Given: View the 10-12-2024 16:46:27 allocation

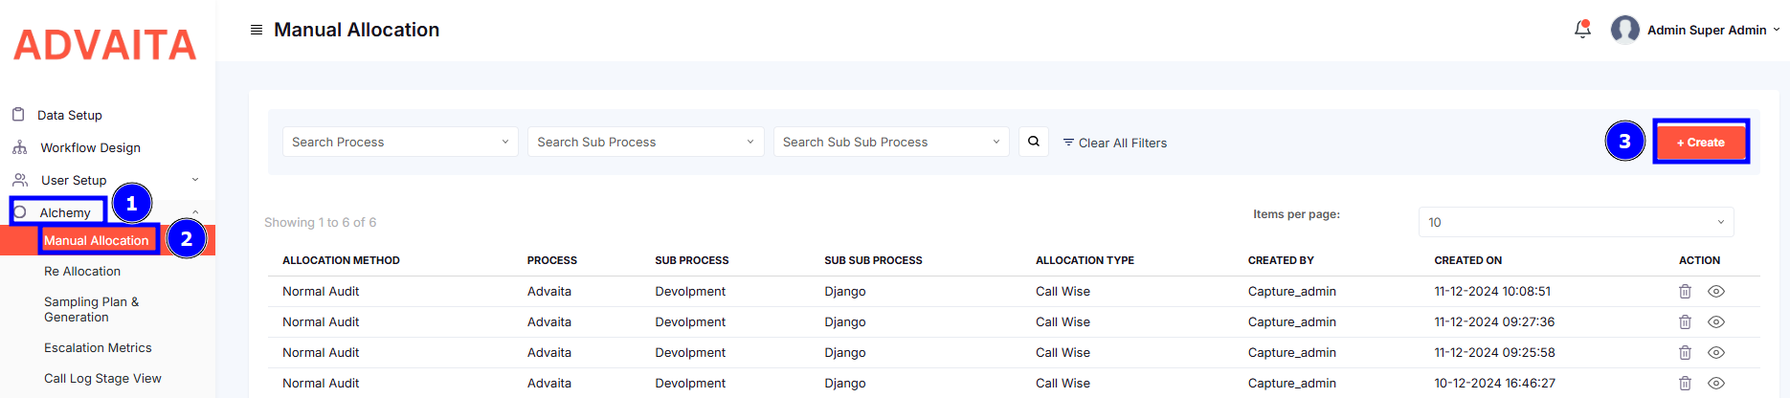Looking at the screenshot, I should pos(1716,383).
